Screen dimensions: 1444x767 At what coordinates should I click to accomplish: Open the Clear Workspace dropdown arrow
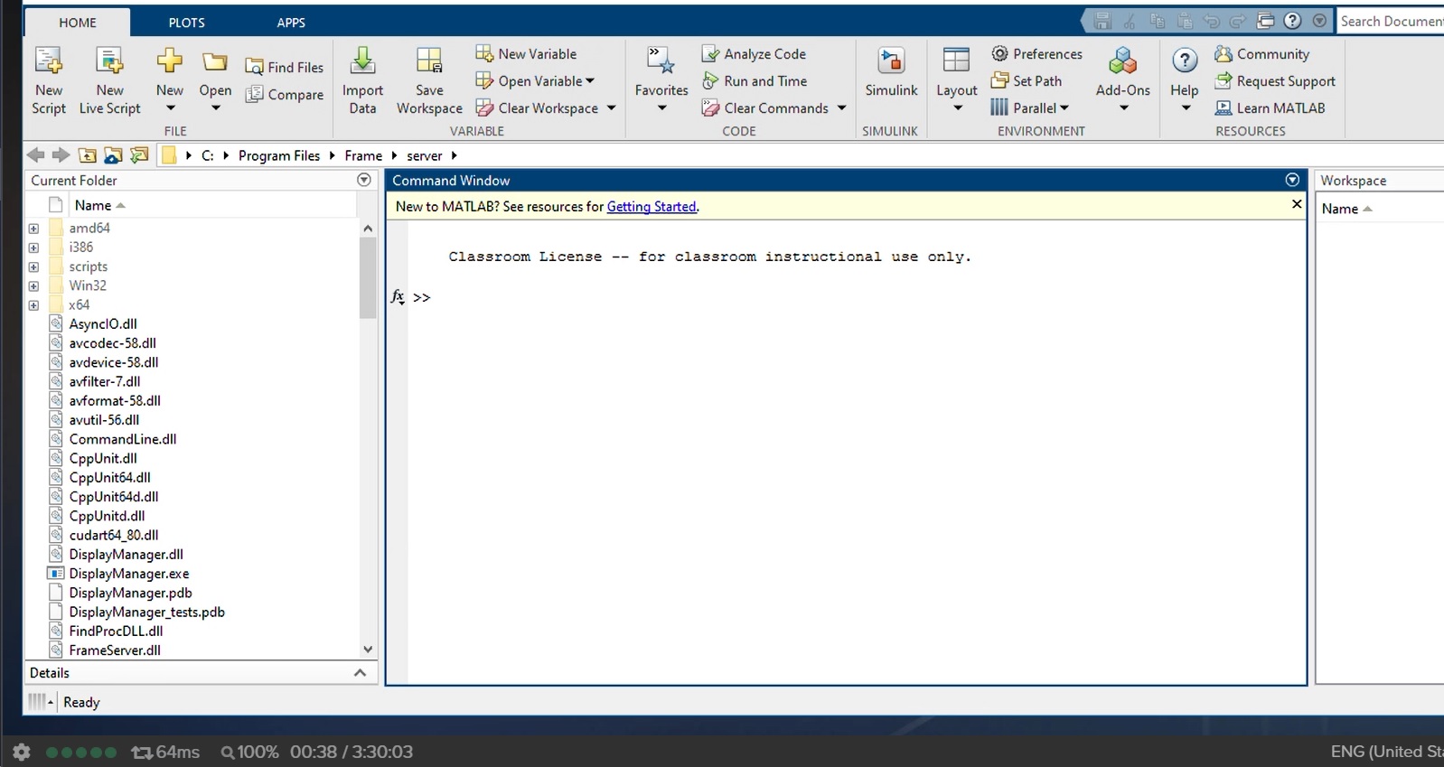(612, 108)
